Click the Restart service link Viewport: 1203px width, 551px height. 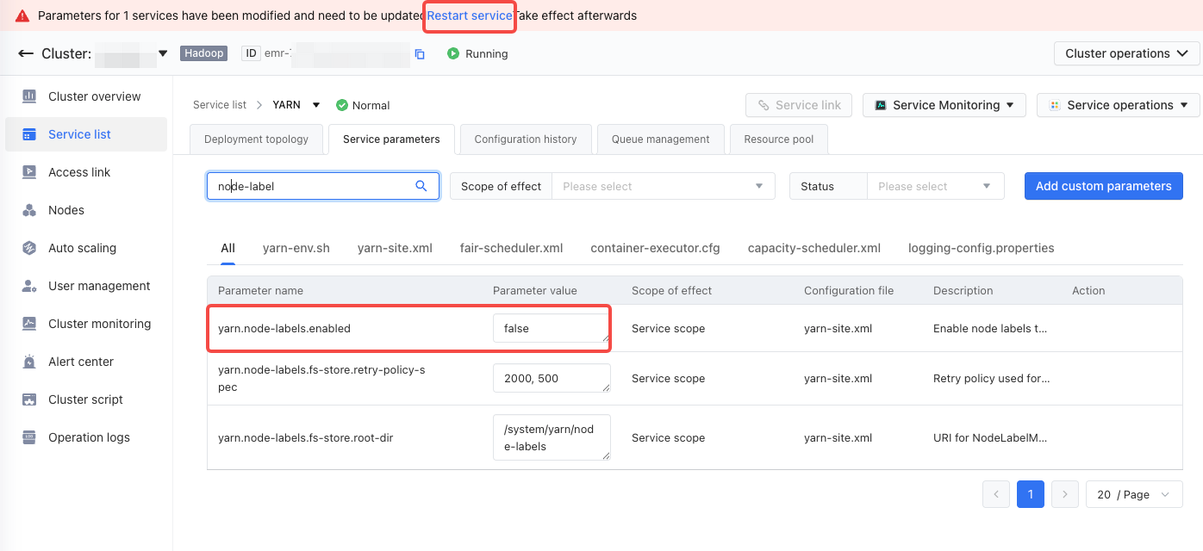point(470,15)
